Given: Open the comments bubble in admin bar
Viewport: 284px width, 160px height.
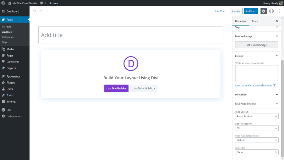Looking at the screenshot, I should pyautogui.click(x=43, y=3).
